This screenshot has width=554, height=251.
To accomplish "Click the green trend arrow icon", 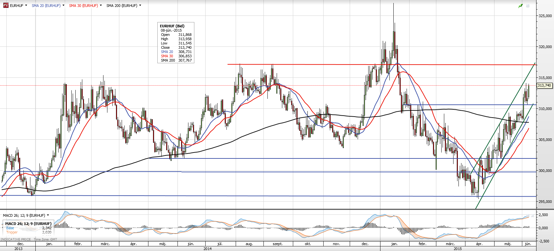I will [521, 6].
